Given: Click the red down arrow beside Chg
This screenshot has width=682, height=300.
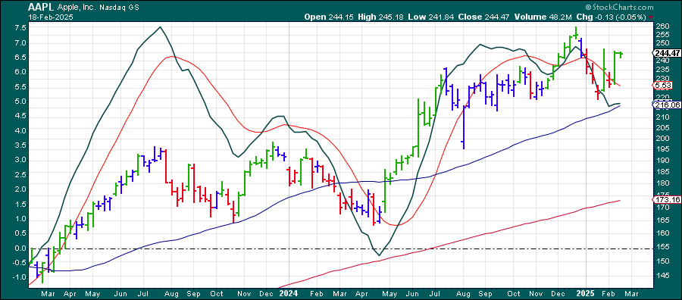Looking at the screenshot, I should pos(650,17).
